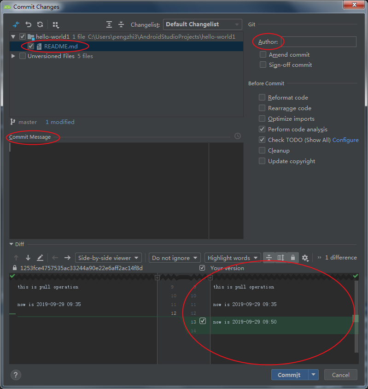Open the Highlight words dropdown
The height and width of the screenshot is (389, 368).
pyautogui.click(x=233, y=258)
